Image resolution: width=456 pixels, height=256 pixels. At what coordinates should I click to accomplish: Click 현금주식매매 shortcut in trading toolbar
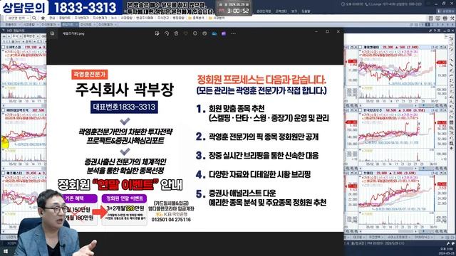click(145, 18)
